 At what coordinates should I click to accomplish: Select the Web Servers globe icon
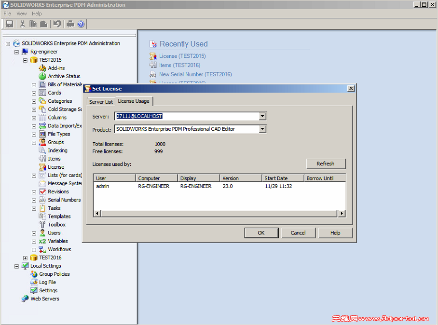(x=25, y=298)
